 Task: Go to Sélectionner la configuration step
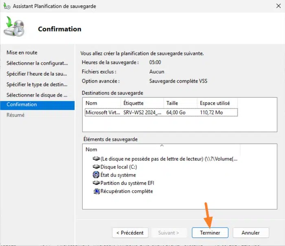pyautogui.click(x=37, y=63)
